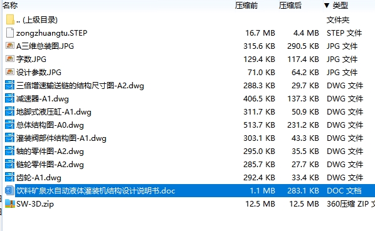Viewport: 375px width, 231px height.
Task: Click the DWG icon beside 总体结构图-A0.dwg
Action: pos(9,125)
